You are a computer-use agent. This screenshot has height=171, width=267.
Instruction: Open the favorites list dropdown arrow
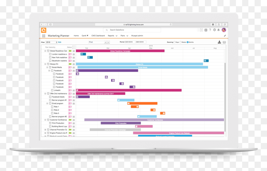coord(201,30)
